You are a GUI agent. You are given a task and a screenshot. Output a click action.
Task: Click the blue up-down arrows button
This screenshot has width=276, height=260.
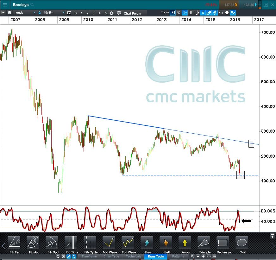(74, 257)
